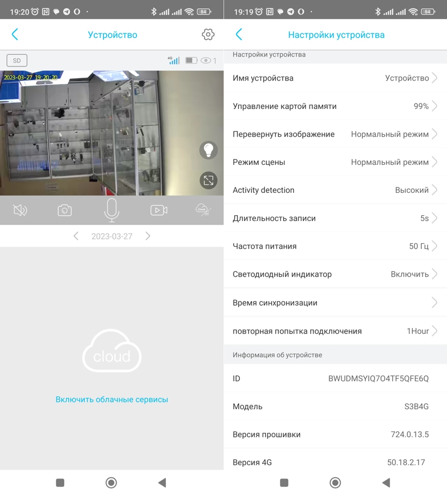Tap model value S3B4G
Viewport: 447px width, 497px height.
click(416, 406)
